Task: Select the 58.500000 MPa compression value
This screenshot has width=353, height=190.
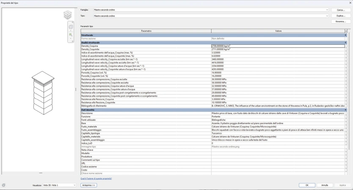Action: pos(278,83)
